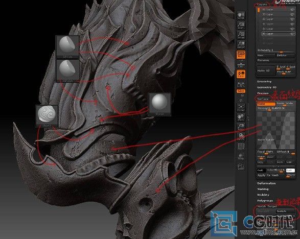Expand the Polygroups section
The height and width of the screenshot is (239, 300).
[265, 201]
